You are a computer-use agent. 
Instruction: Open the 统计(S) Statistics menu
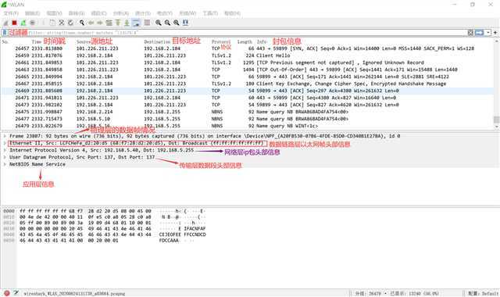[x=142, y=13]
